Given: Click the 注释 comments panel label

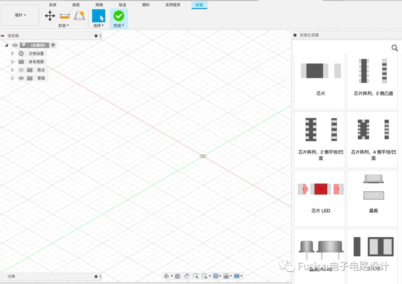Looking at the screenshot, I should 11,277.
